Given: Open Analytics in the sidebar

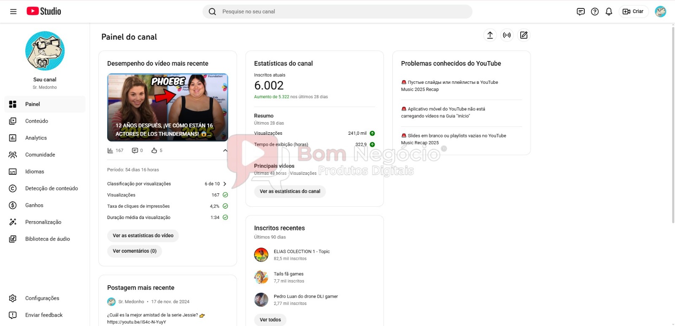Looking at the screenshot, I should [x=36, y=138].
